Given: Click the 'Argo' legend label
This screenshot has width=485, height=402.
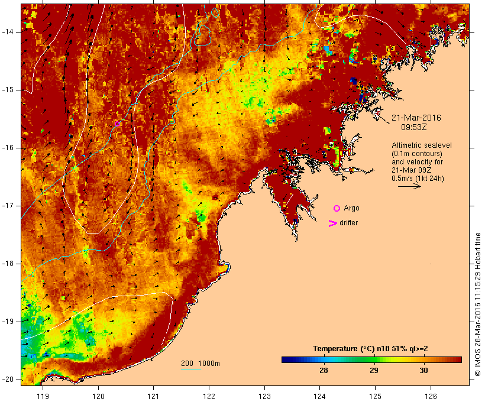Looking at the screenshot, I should 352,208.
